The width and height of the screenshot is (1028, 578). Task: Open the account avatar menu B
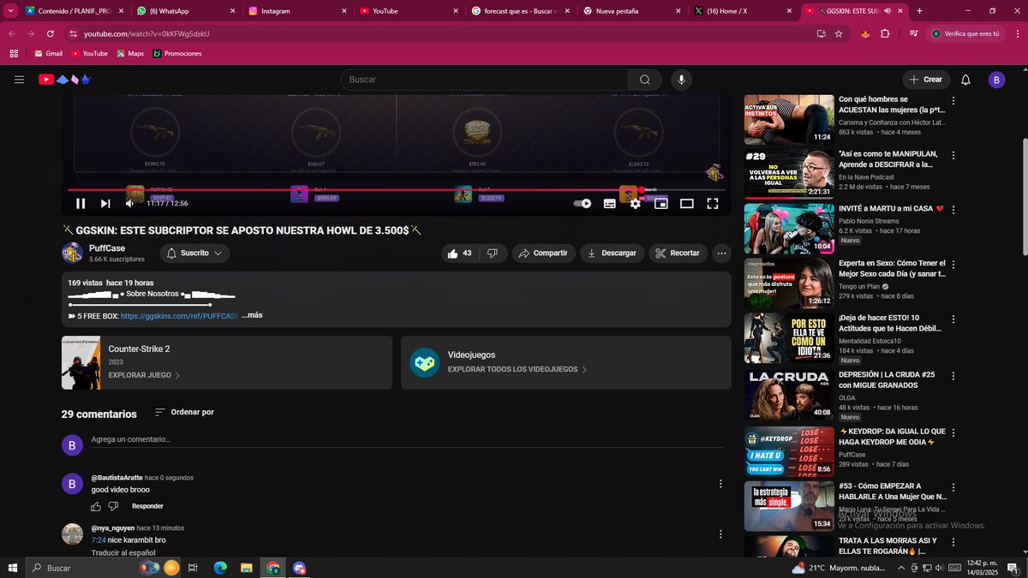(x=996, y=80)
